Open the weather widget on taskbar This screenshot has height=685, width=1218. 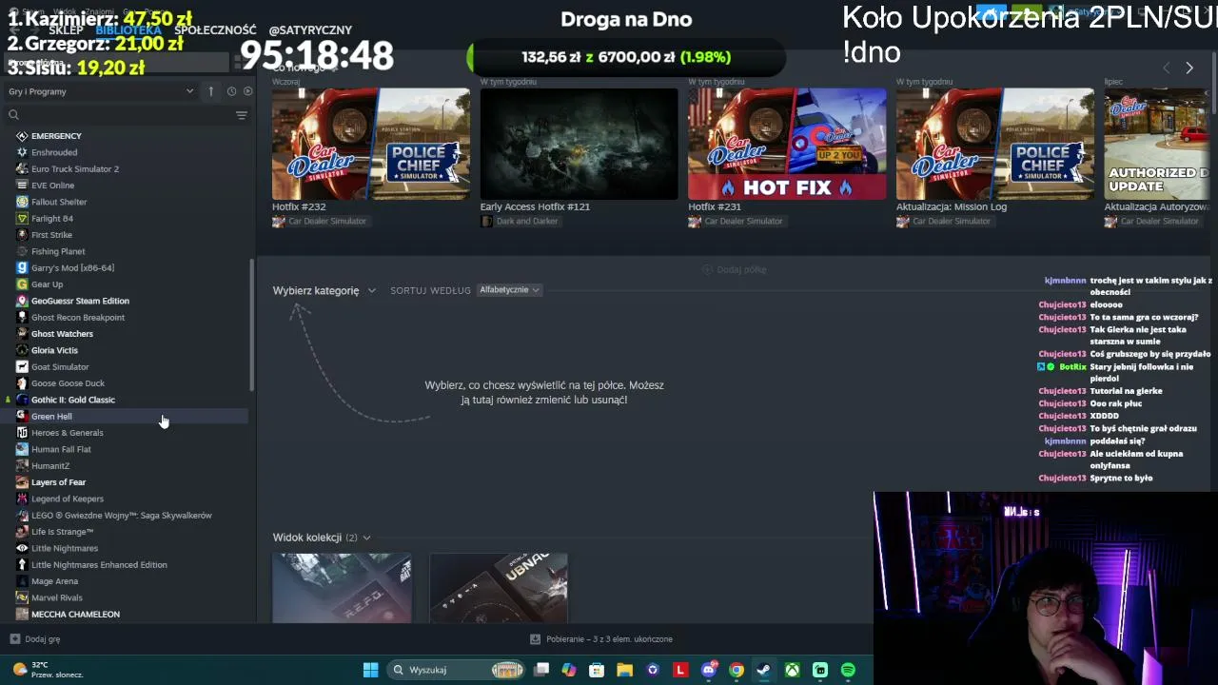coord(48,670)
